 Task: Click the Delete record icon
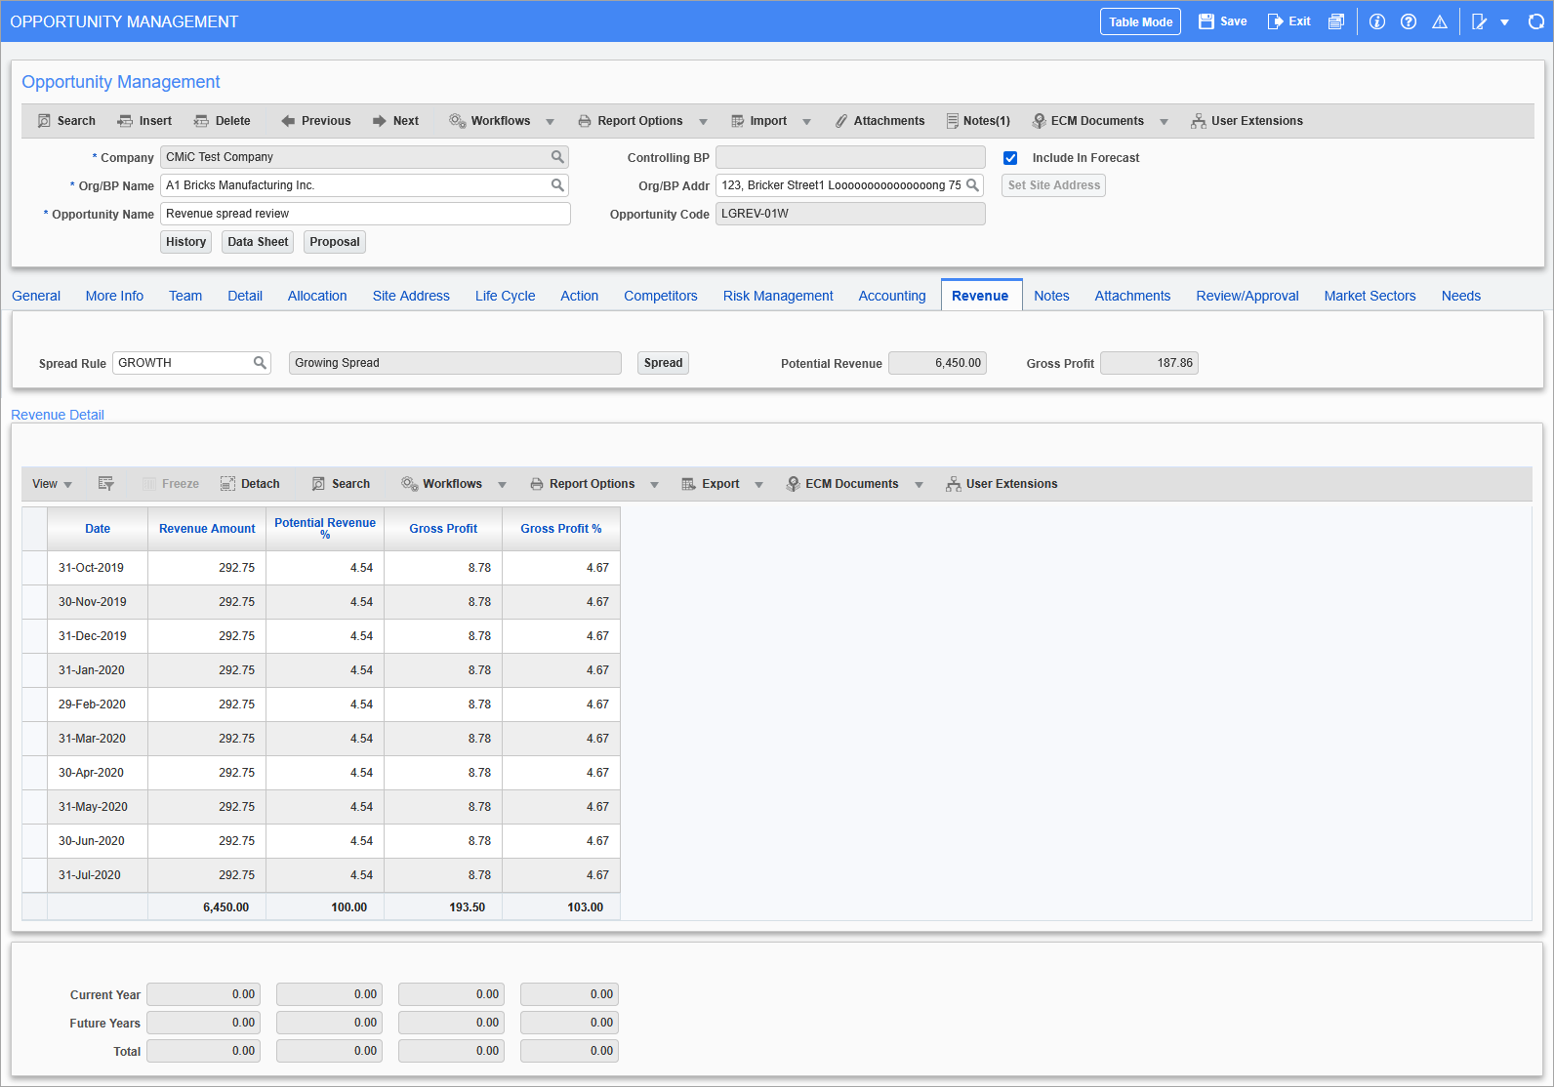click(201, 121)
